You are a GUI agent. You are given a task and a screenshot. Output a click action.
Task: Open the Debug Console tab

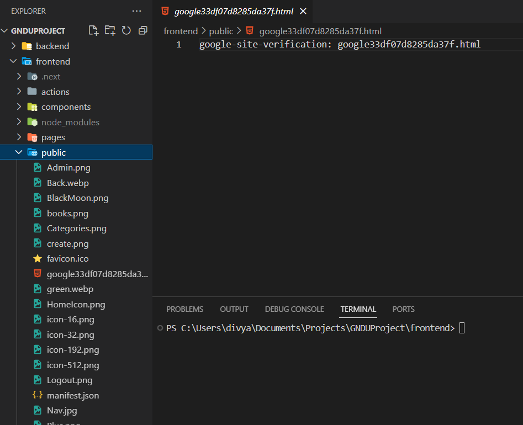coord(294,309)
